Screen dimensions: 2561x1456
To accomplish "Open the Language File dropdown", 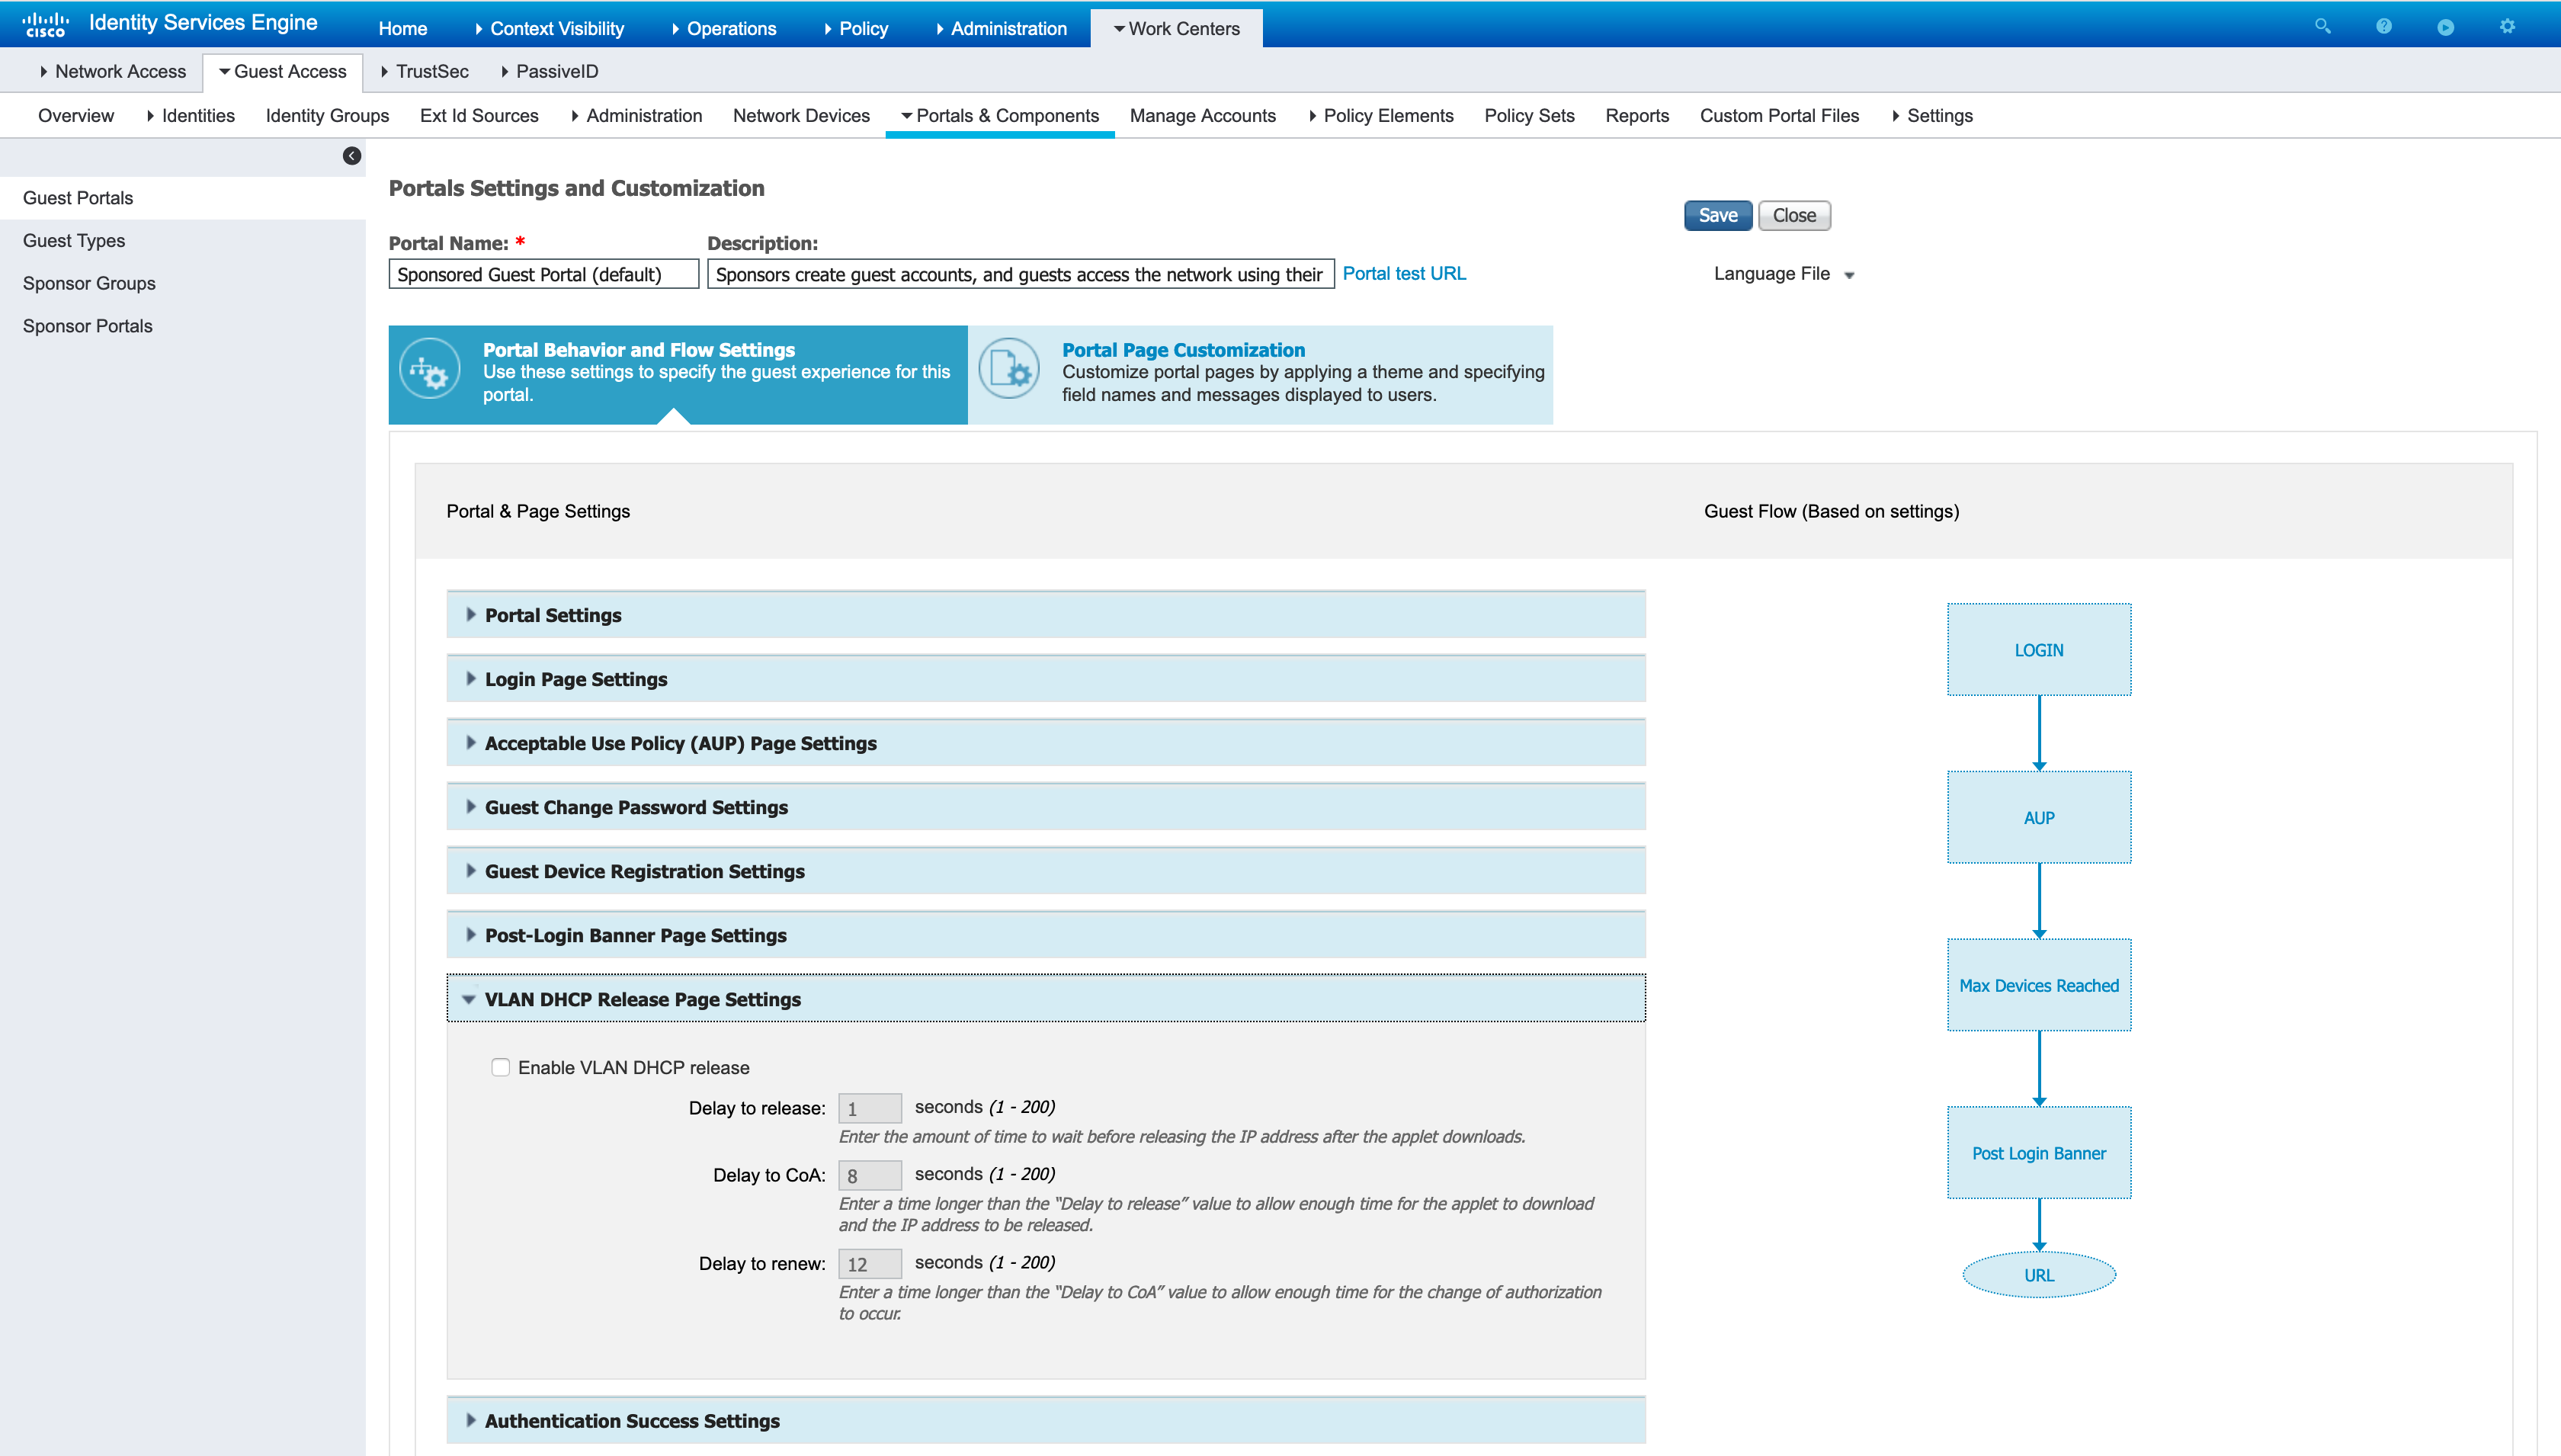I will pos(1784,274).
